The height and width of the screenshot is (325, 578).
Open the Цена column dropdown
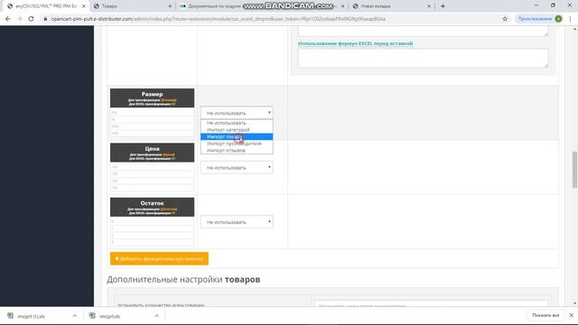[x=237, y=167]
